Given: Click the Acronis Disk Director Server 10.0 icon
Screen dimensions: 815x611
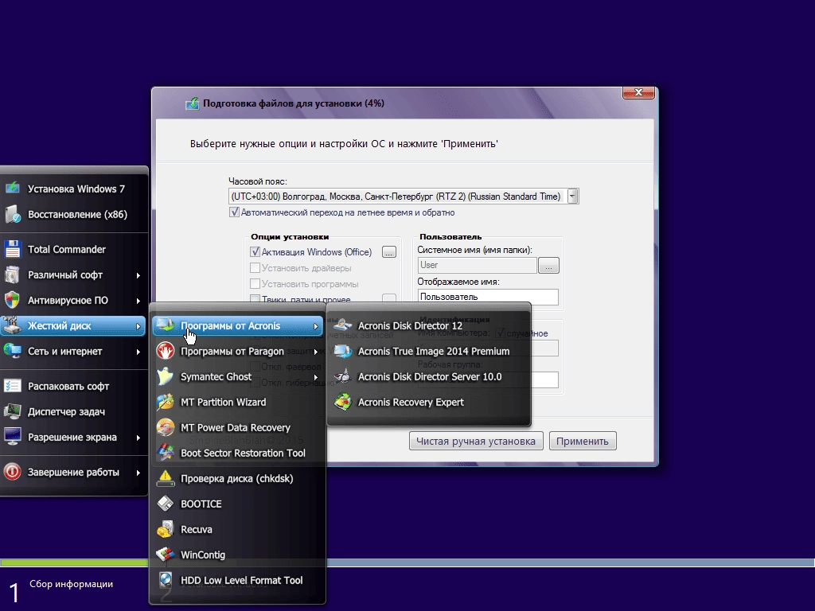Looking at the screenshot, I should point(342,376).
